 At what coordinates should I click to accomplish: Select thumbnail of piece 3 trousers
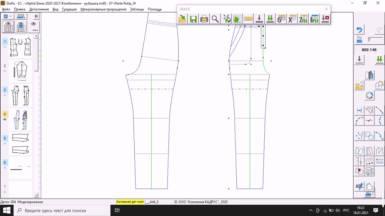point(20,95)
